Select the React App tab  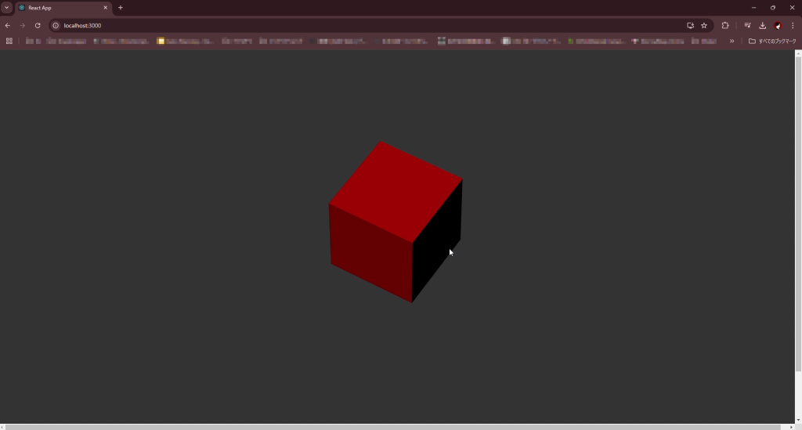tap(59, 8)
